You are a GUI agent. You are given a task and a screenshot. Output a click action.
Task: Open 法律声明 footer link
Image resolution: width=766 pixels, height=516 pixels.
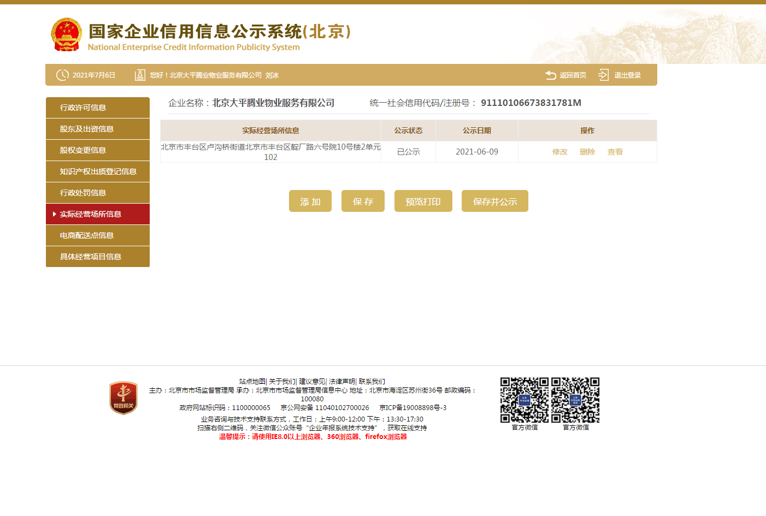click(342, 382)
